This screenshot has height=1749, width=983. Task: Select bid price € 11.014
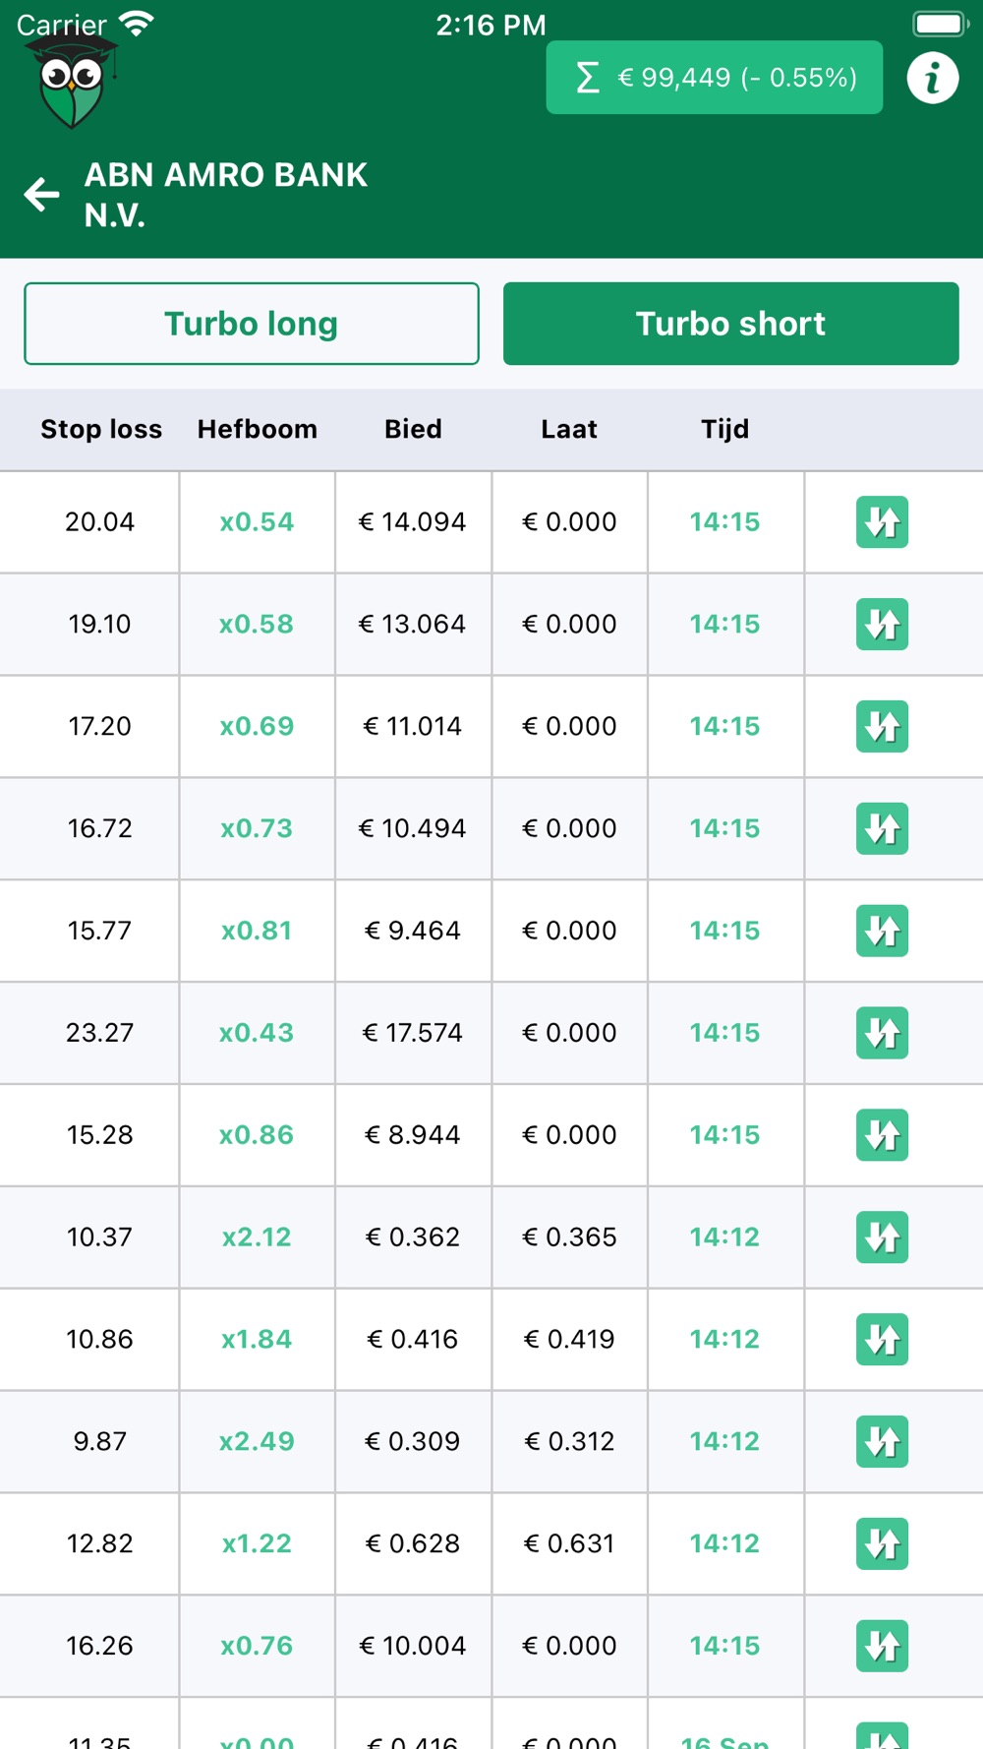(x=413, y=727)
